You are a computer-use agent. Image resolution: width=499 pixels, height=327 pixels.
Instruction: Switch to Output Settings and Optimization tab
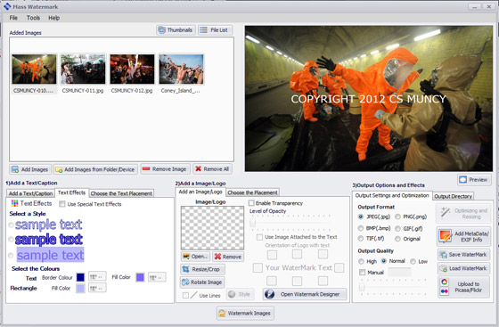pyautogui.click(x=392, y=195)
